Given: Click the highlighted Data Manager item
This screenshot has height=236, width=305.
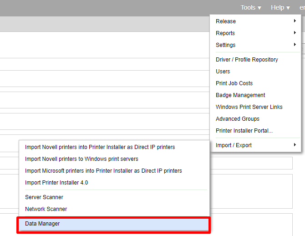Looking at the screenshot, I should click(42, 224).
